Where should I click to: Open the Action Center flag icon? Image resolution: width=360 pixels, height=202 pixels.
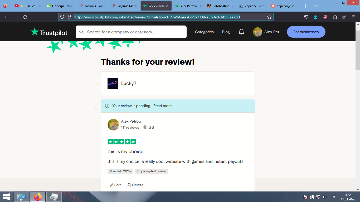(x=305, y=197)
